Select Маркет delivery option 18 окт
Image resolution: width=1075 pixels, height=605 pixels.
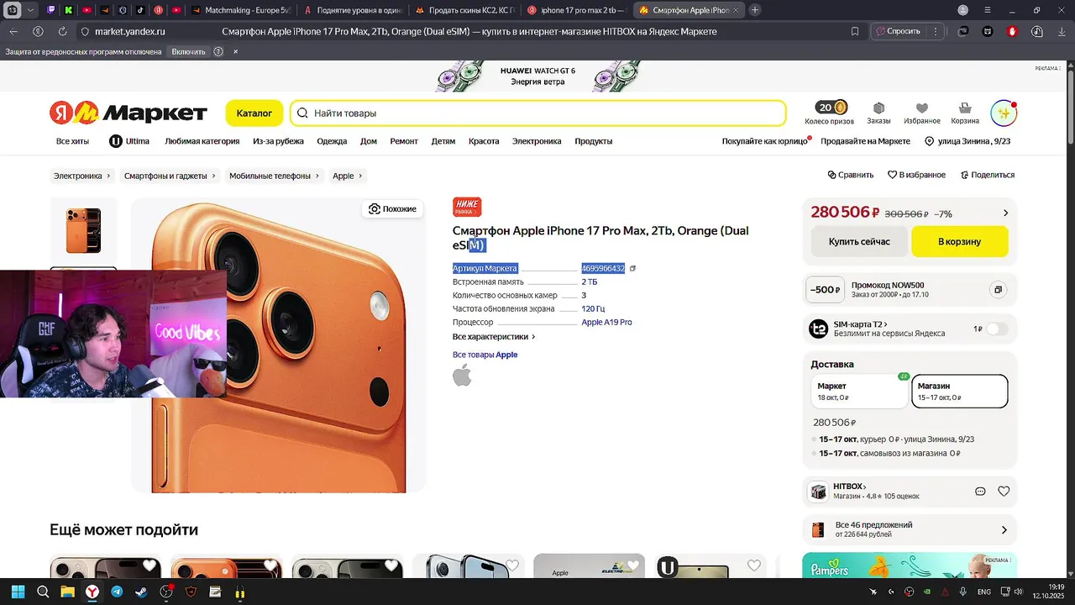859,391
